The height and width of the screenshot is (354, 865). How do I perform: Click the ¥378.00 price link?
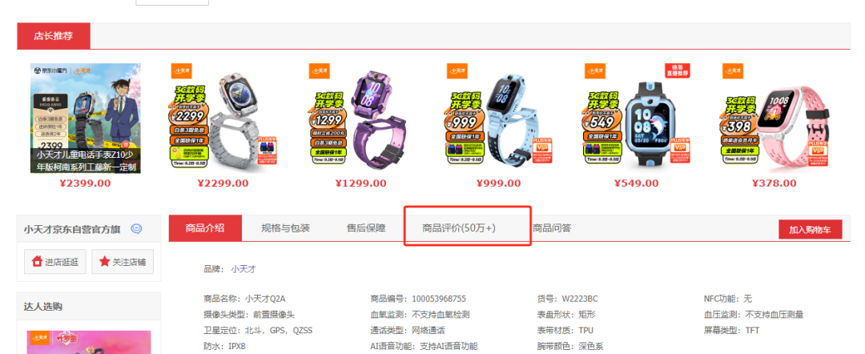click(774, 183)
